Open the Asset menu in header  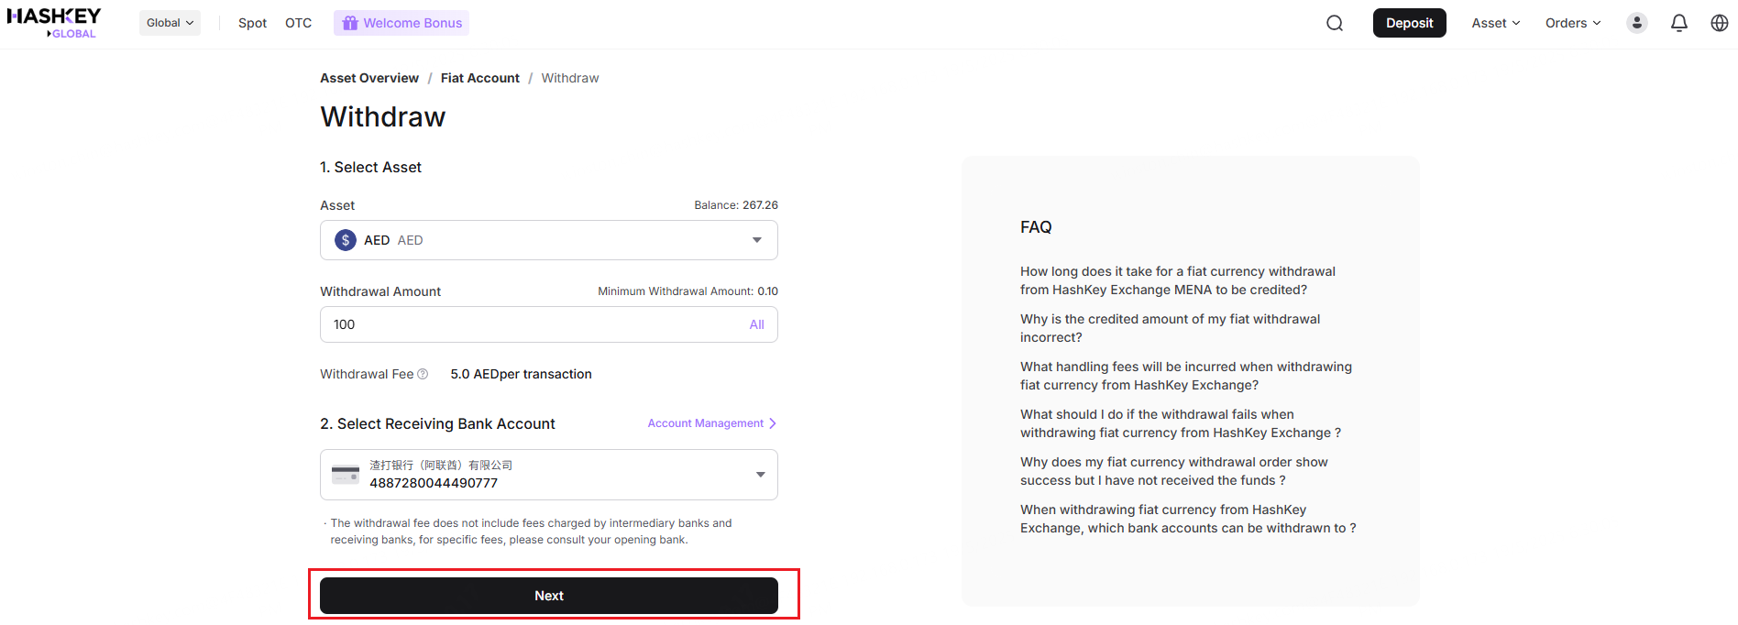point(1495,23)
